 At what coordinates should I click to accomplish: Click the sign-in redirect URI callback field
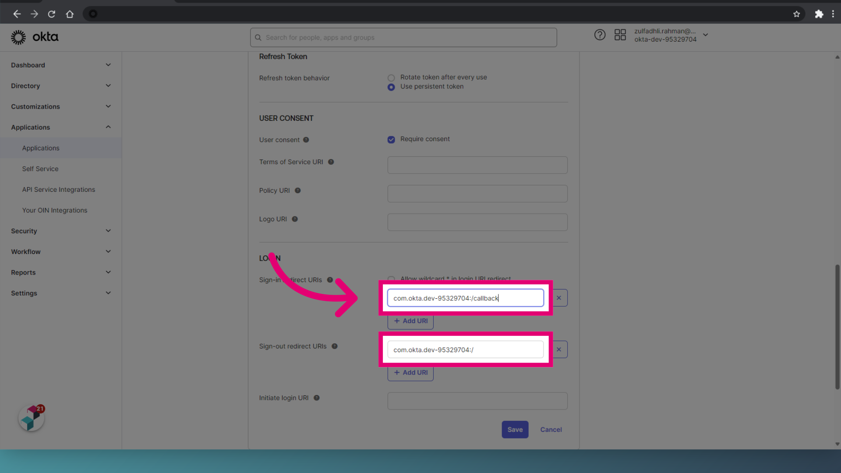pyautogui.click(x=465, y=298)
